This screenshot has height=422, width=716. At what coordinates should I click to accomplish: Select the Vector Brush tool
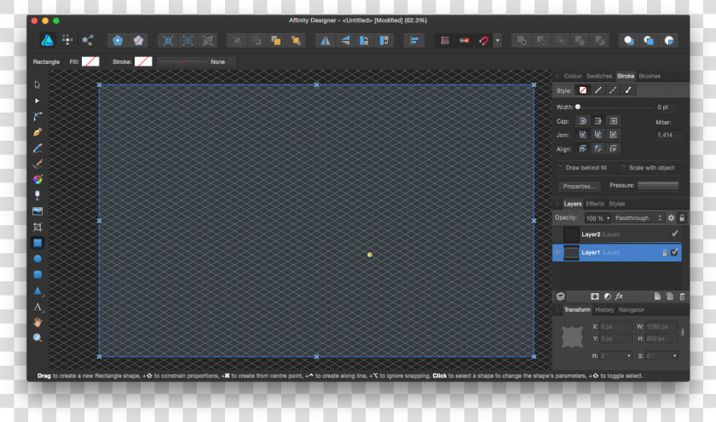point(38,164)
